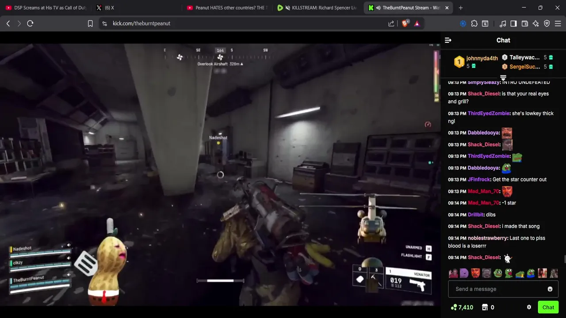Click the Brave Rewards triangle icon
This screenshot has height=318, width=566.
point(417,23)
